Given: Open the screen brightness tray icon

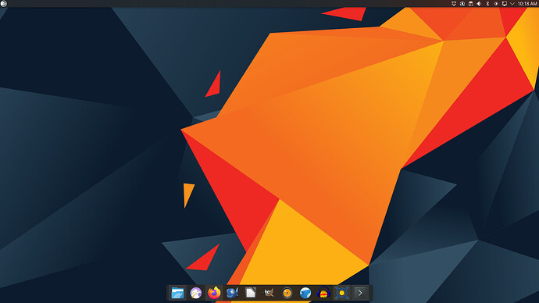Looking at the screenshot, I should tap(496, 4).
